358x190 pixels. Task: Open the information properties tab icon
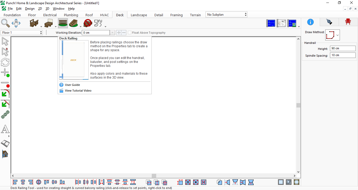point(310,22)
